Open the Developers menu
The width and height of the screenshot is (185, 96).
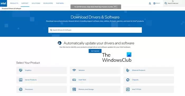tap(48, 3)
